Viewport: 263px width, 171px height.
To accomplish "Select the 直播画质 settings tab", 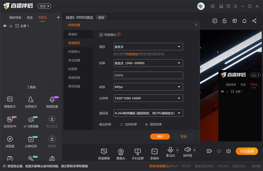I will 78,43.
